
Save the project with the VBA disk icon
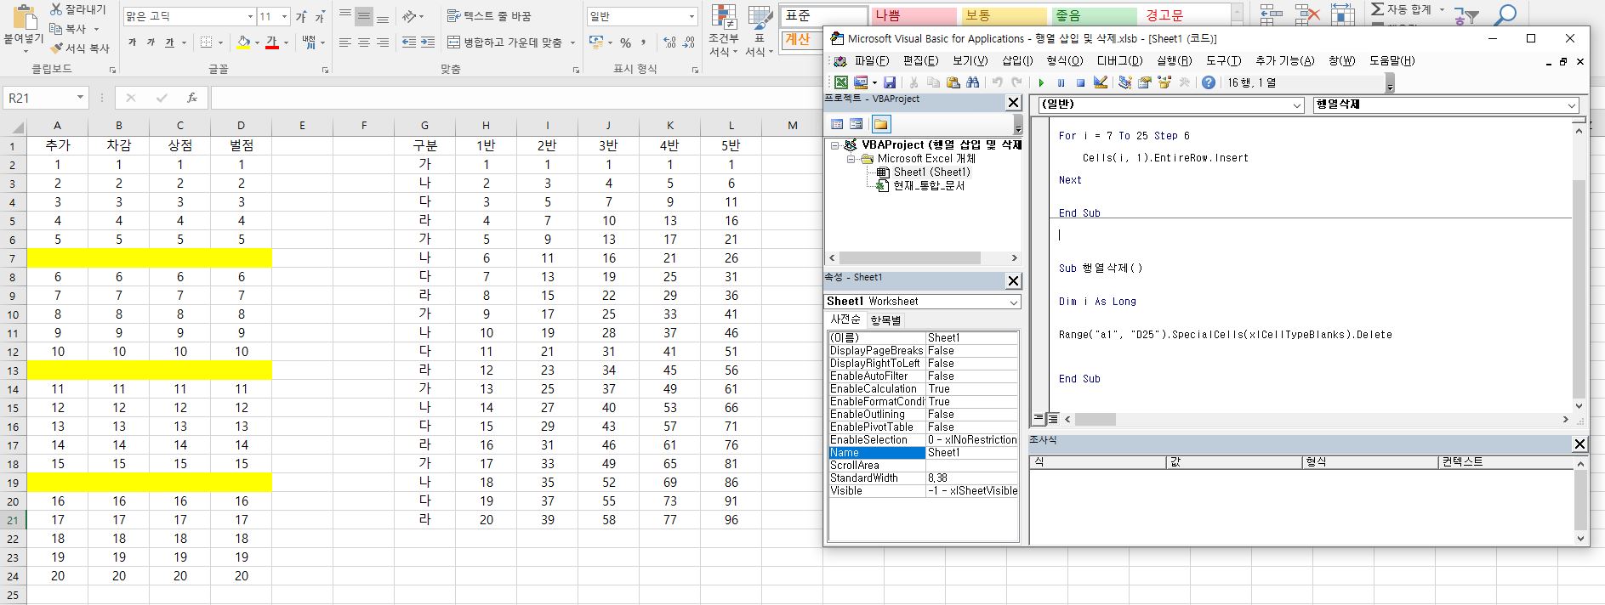889,82
